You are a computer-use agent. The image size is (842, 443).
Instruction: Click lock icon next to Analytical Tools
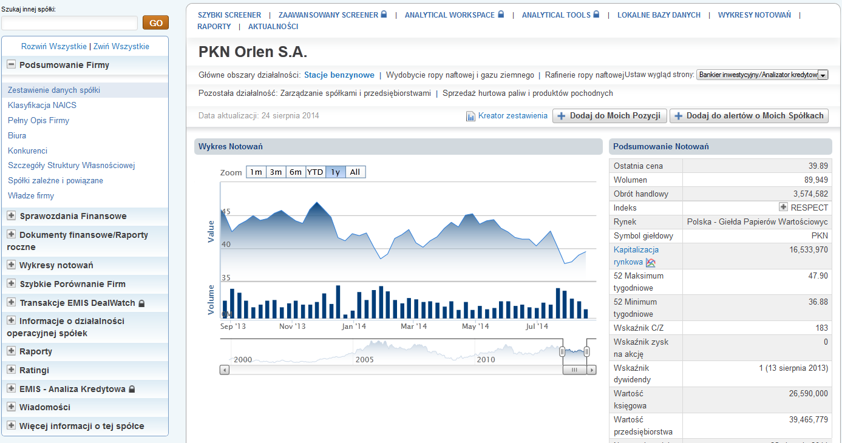point(596,15)
